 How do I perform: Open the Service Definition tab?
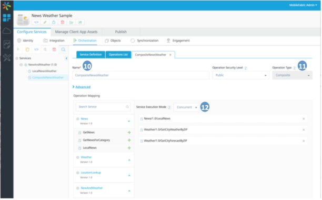(91, 55)
